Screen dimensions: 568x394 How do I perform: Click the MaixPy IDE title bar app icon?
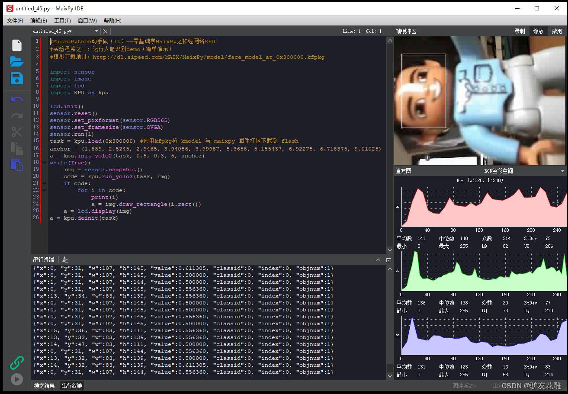click(10, 8)
